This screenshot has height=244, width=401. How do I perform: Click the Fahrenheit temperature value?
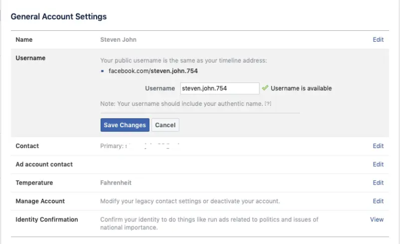(x=115, y=183)
